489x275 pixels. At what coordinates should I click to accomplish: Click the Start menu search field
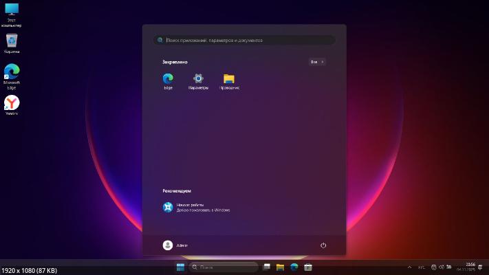pos(244,41)
